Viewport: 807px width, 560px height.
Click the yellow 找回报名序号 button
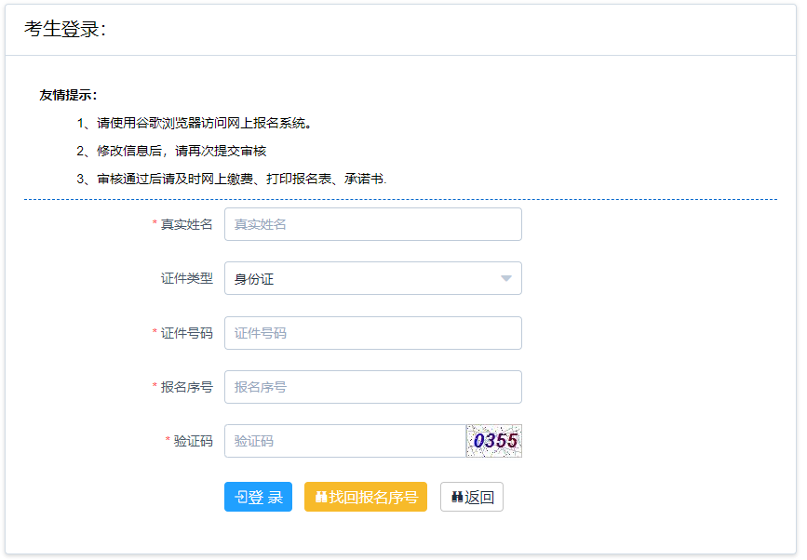coord(366,497)
